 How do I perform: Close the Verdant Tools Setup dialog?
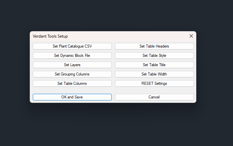pos(191,36)
